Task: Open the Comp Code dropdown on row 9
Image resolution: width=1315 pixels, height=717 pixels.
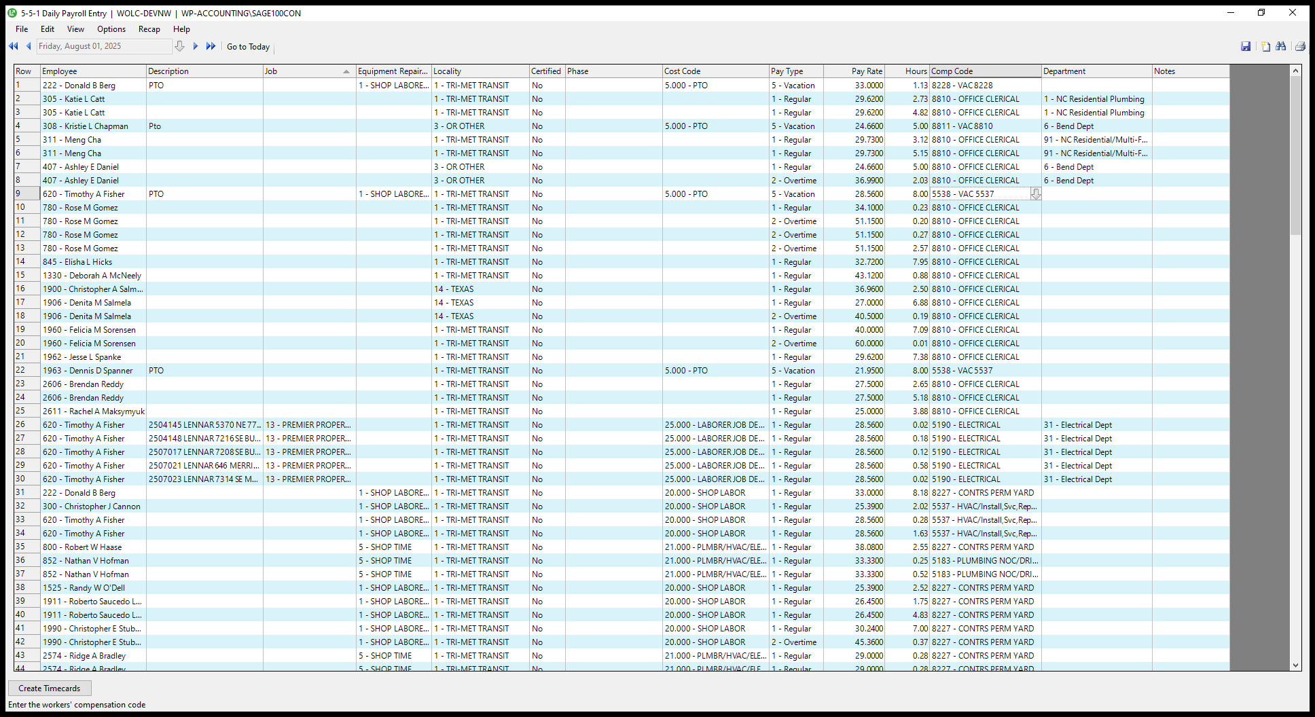Action: coord(1036,194)
